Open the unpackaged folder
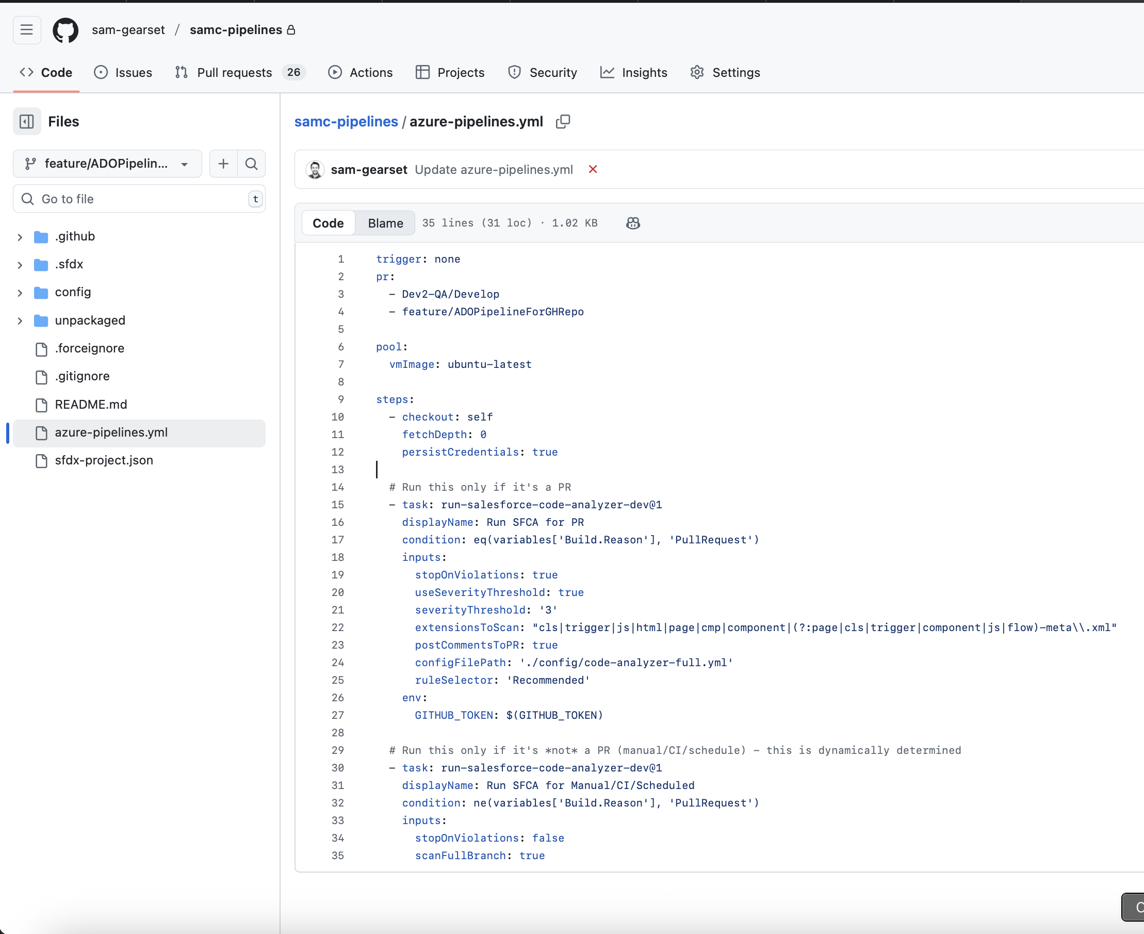Image resolution: width=1144 pixels, height=934 pixels. (x=90, y=320)
